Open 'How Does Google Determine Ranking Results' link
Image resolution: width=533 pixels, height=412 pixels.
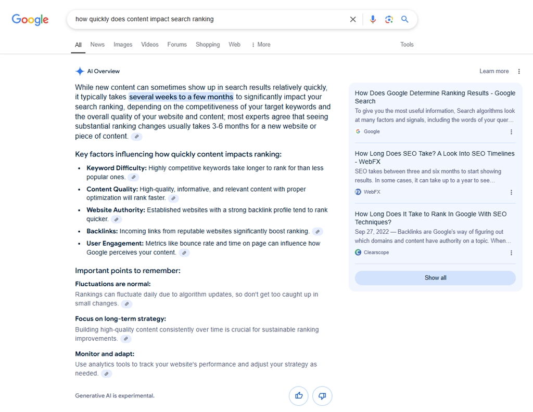[x=435, y=97]
